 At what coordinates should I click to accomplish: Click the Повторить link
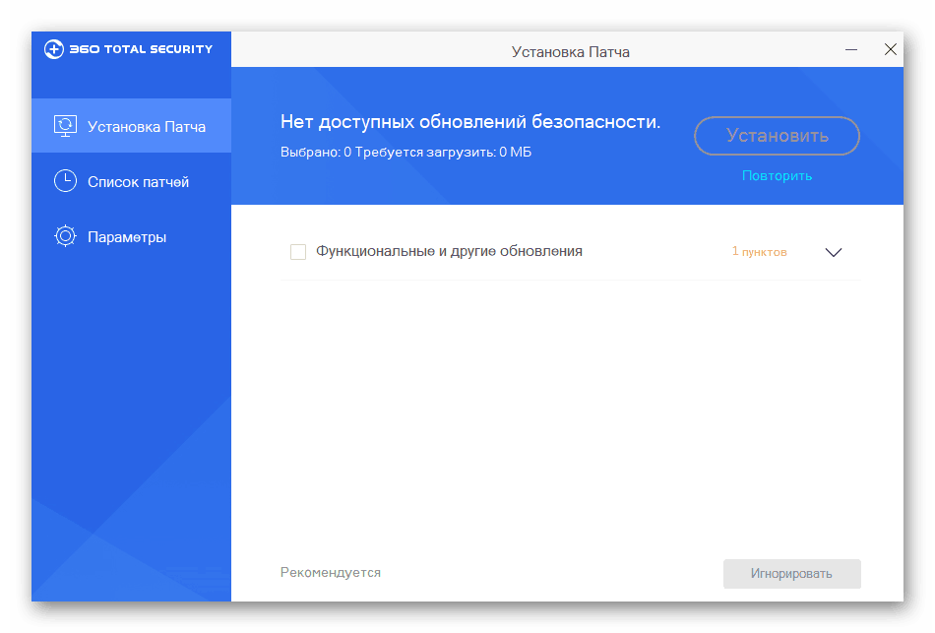click(776, 175)
